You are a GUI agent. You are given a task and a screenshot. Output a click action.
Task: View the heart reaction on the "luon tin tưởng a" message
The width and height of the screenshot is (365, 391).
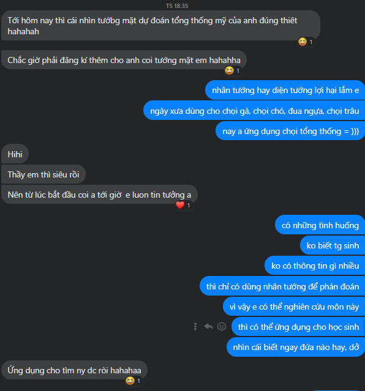click(182, 205)
